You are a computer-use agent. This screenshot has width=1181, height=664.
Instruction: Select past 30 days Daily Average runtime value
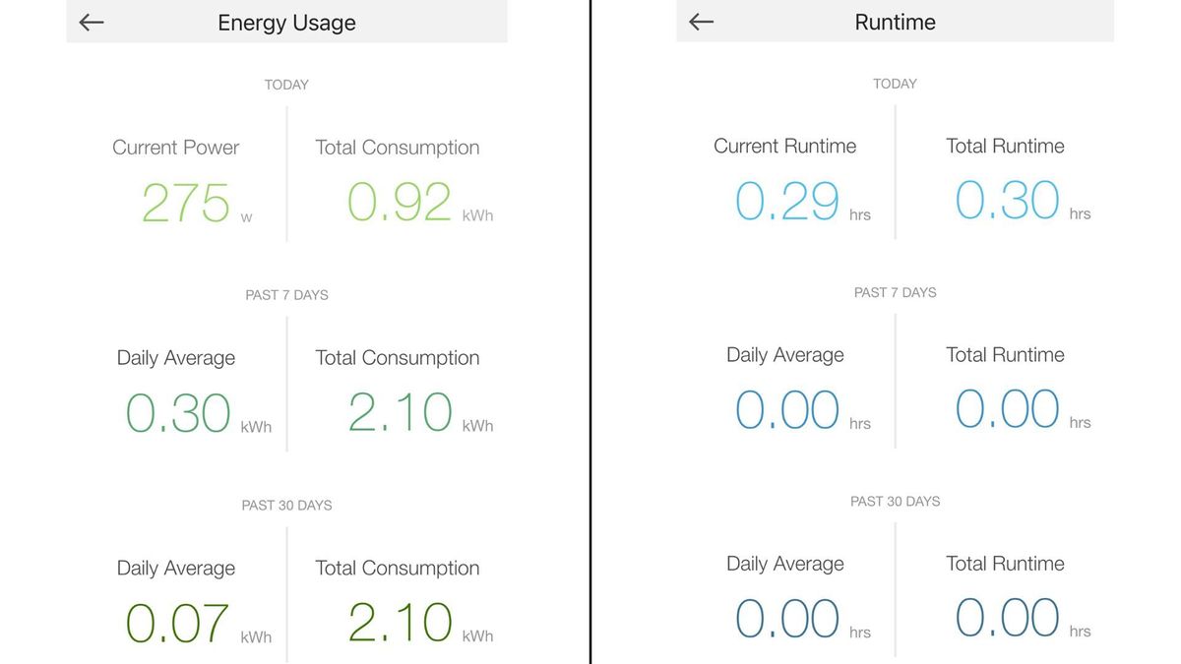787,619
